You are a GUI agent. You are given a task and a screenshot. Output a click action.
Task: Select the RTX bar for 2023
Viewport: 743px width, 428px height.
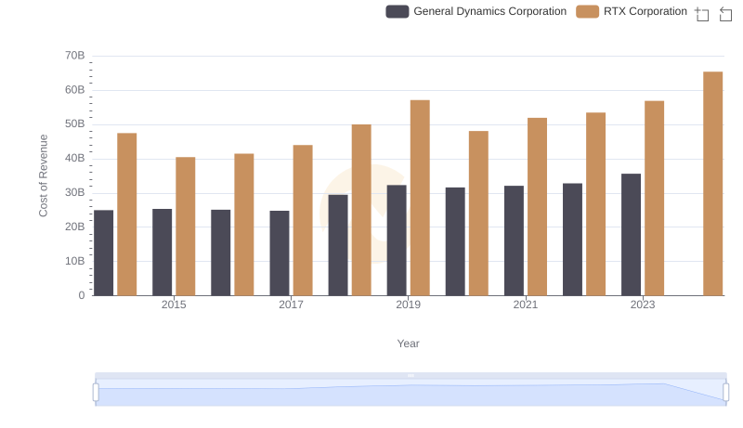click(x=654, y=199)
